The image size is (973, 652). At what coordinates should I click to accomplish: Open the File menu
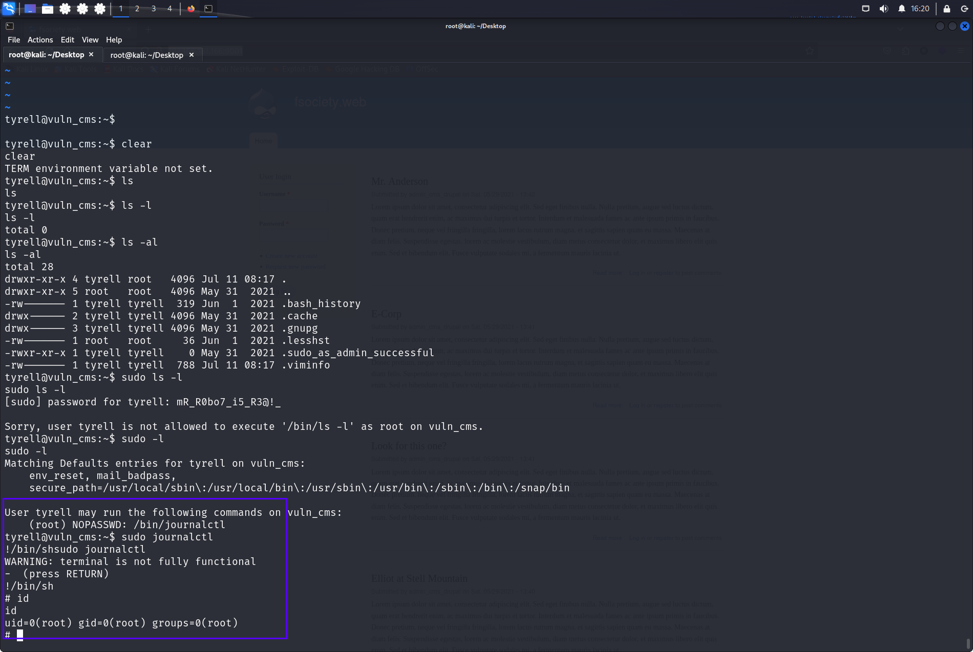14,39
